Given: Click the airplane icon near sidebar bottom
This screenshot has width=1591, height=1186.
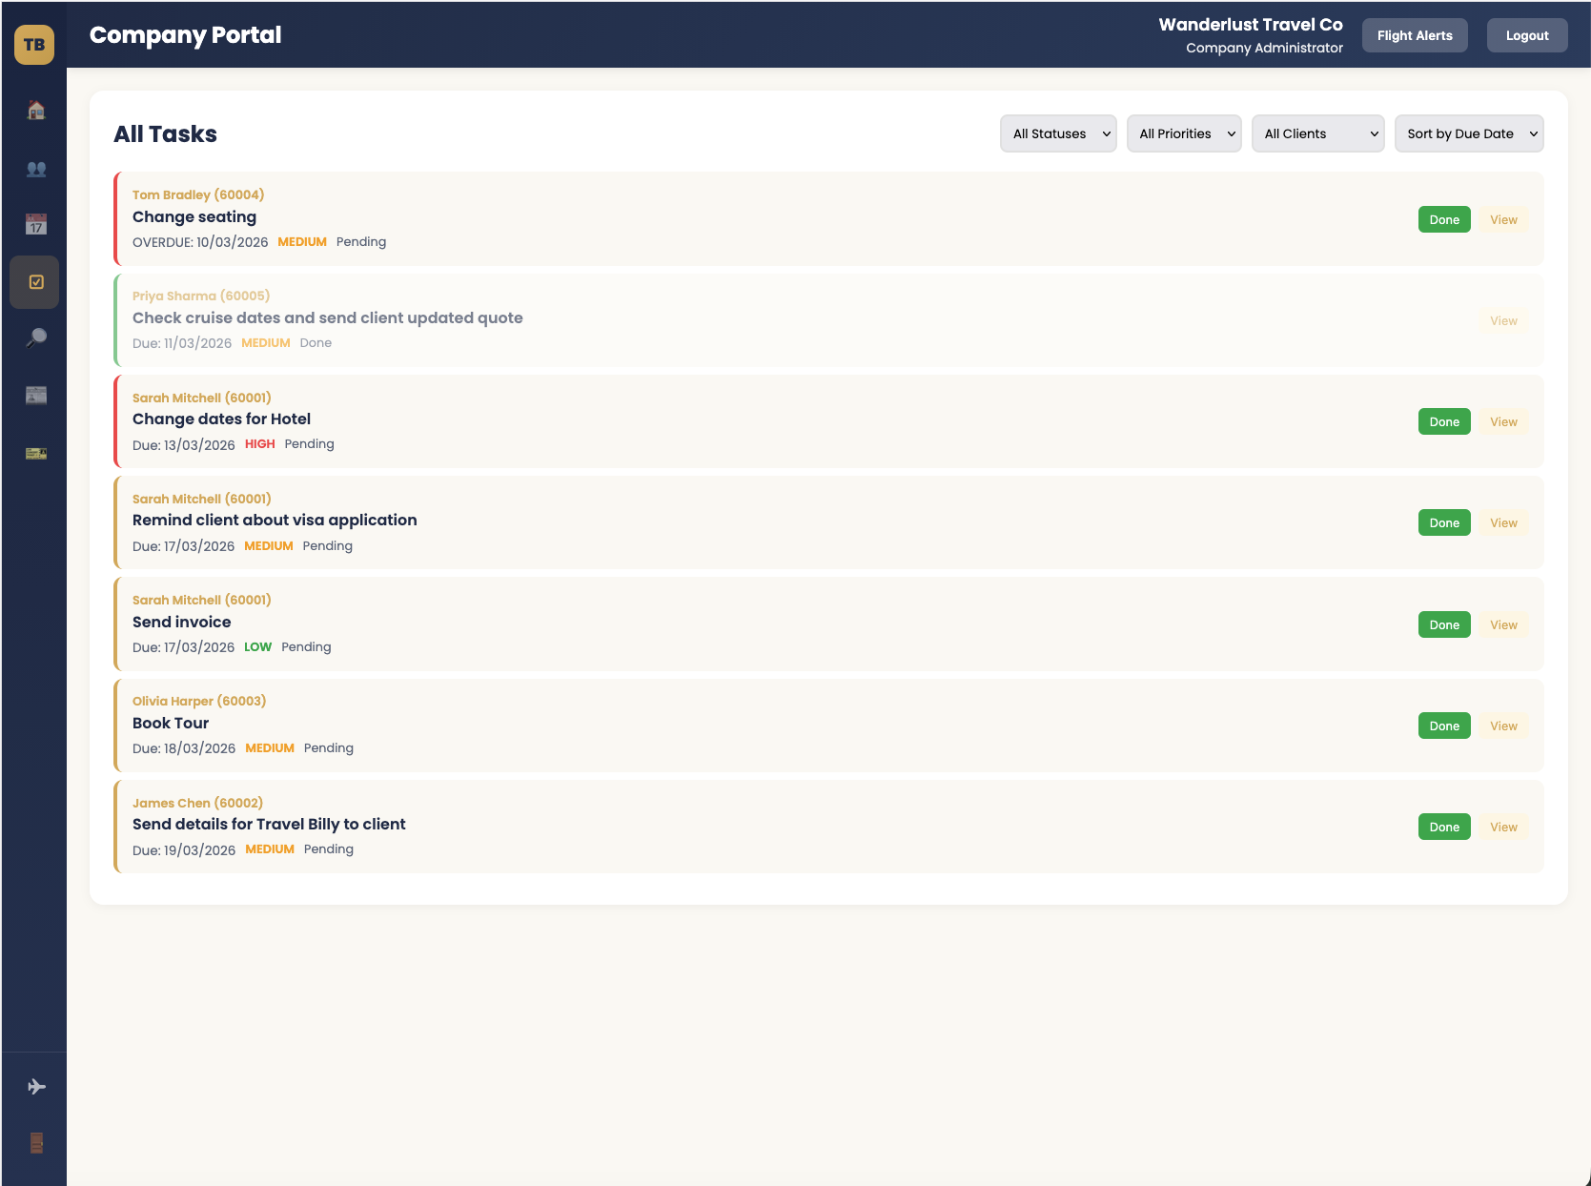Looking at the screenshot, I should (34, 1085).
